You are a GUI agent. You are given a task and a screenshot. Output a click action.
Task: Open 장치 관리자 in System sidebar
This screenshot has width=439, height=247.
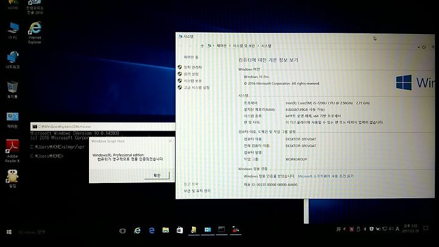click(193, 67)
